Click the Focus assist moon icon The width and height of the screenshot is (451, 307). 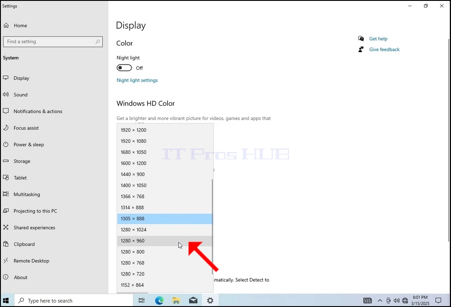(x=6, y=128)
